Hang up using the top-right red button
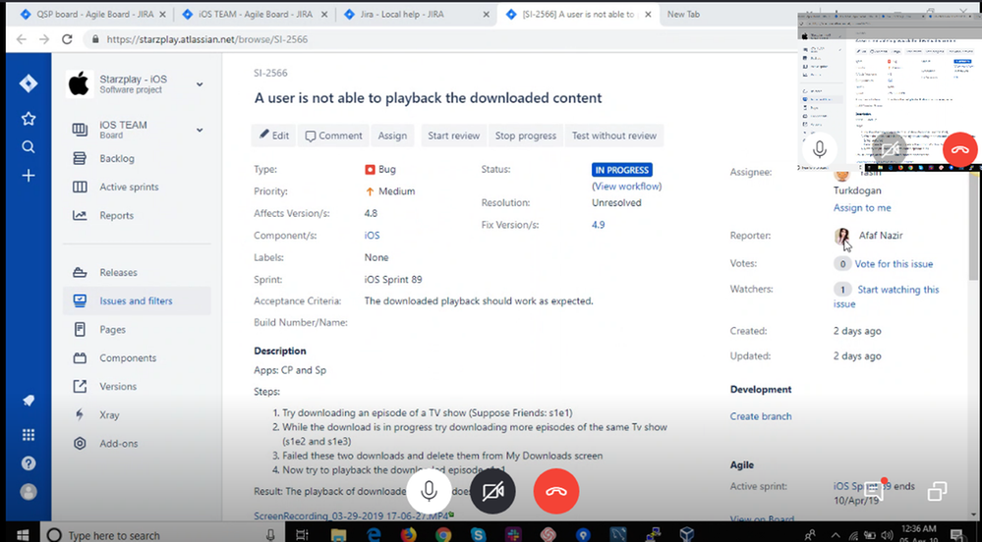 [x=959, y=149]
